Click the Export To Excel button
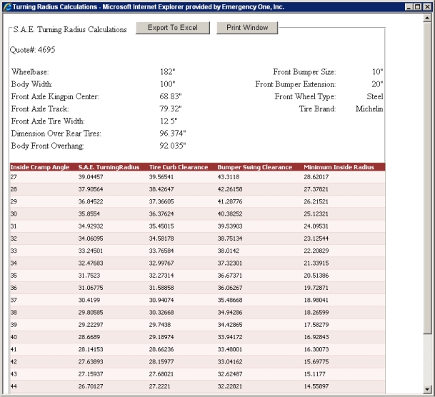 (x=173, y=28)
